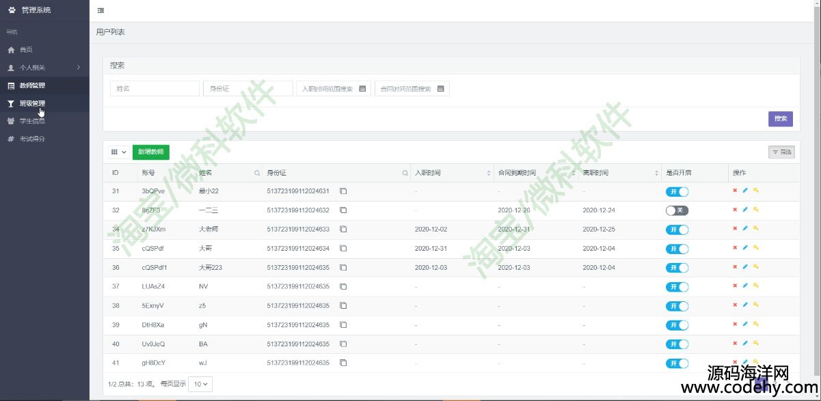The width and height of the screenshot is (821, 401).
Task: Toggle the 是否开启 switch for user LUAsZ4
Action: click(x=677, y=287)
